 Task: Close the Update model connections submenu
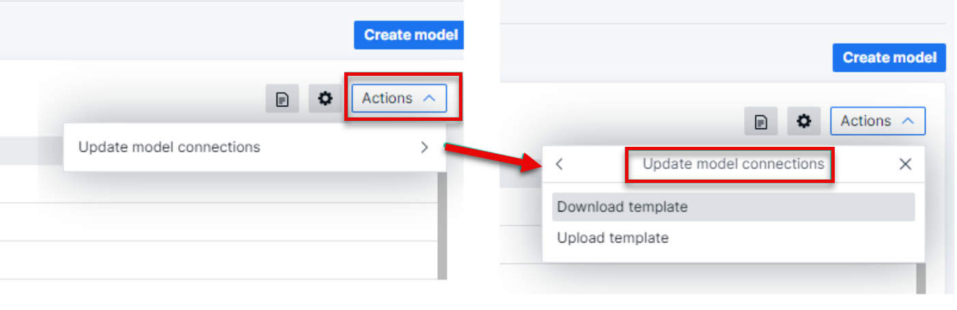point(905,164)
